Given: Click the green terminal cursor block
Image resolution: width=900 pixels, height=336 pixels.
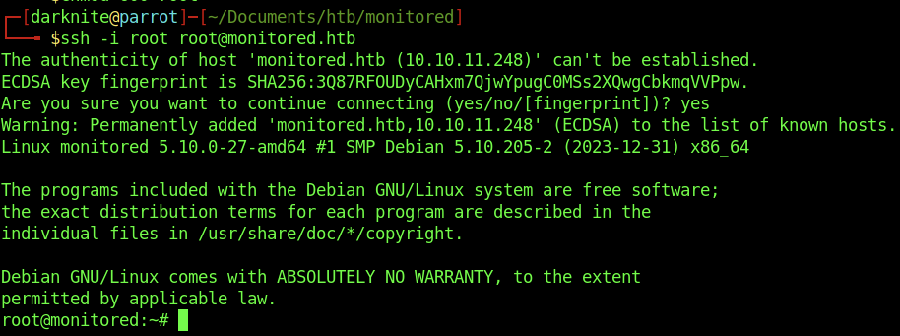Looking at the screenshot, I should click(183, 320).
